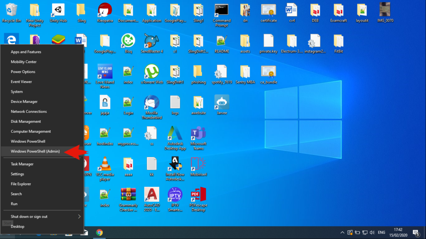The width and height of the screenshot is (426, 239).
Task: Click the Install Now Autodesk icon
Action: point(175,169)
